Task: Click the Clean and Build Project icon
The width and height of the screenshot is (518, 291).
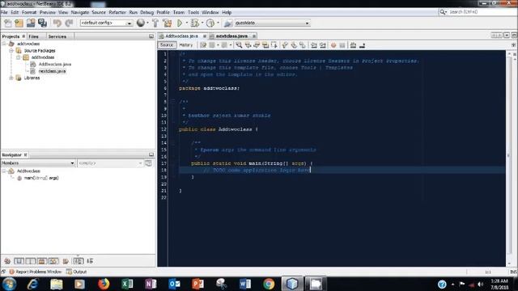Action: pyautogui.click(x=168, y=23)
